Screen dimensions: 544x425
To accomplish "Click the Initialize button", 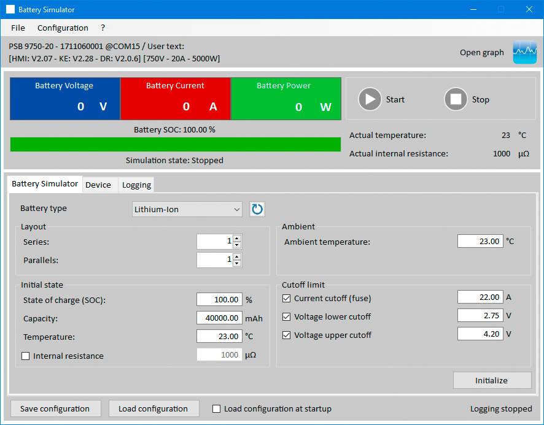I will point(492,380).
